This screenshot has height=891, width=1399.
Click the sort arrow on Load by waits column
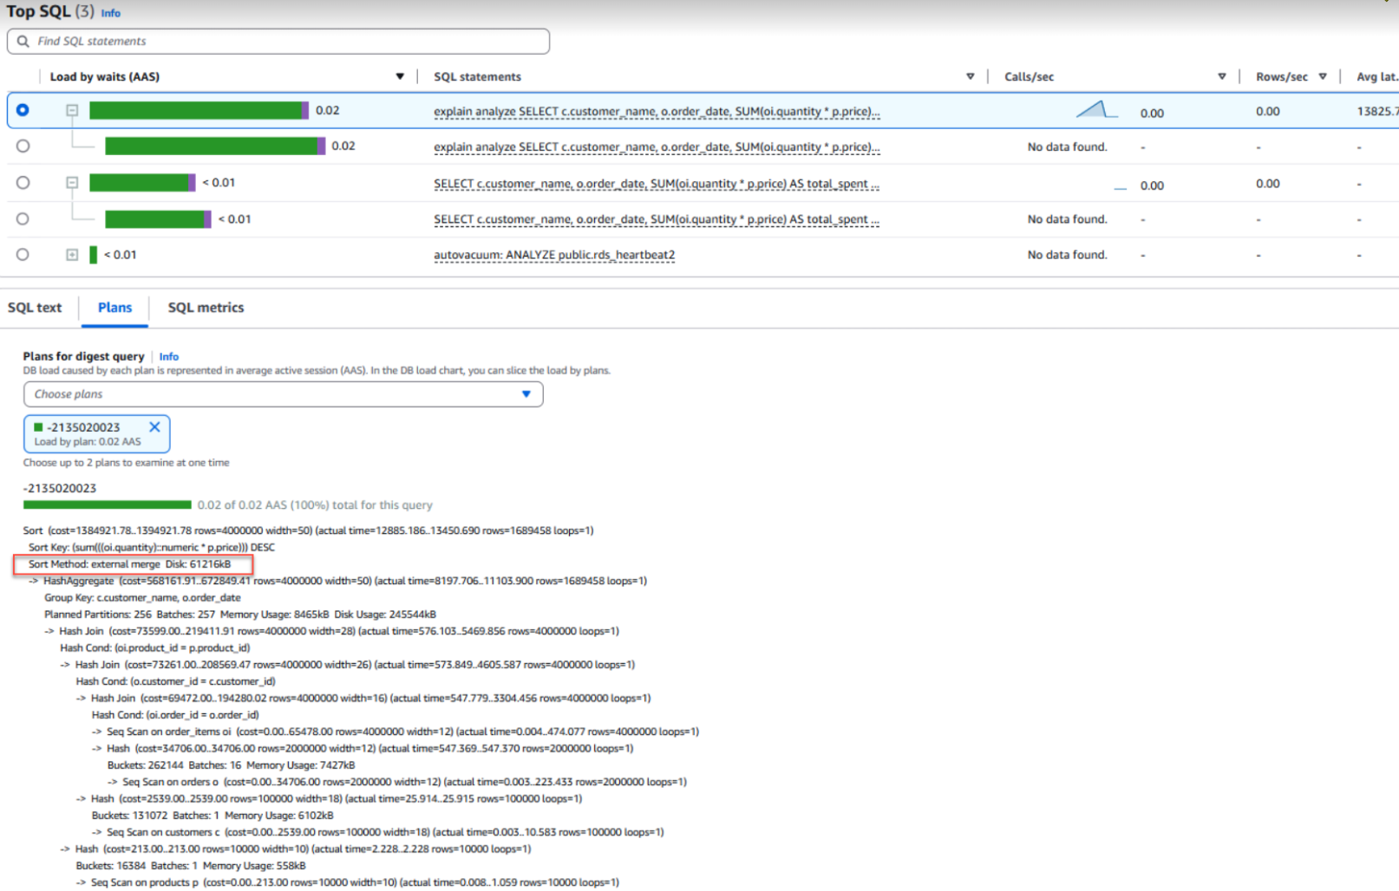point(400,76)
